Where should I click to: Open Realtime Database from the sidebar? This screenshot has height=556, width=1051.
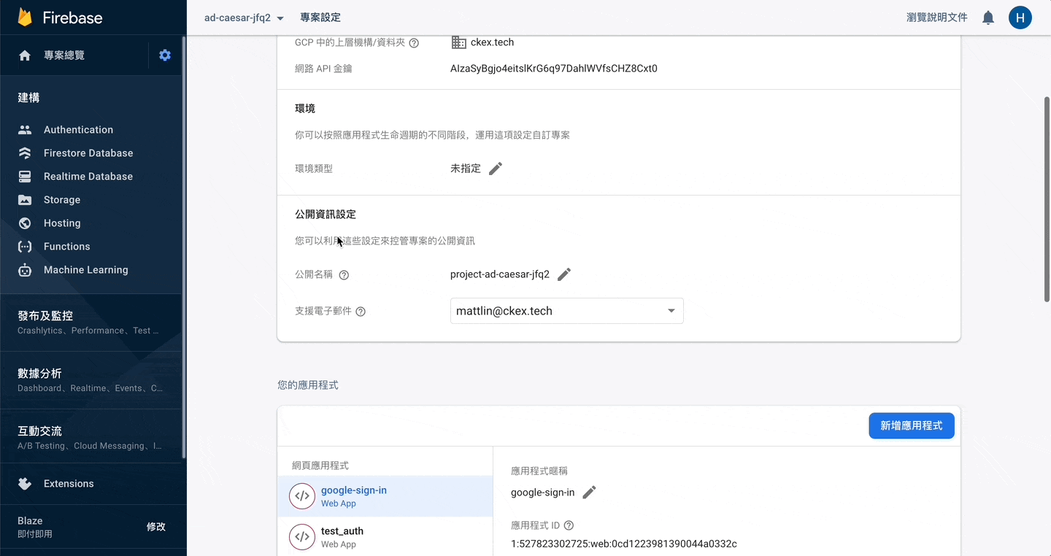88,177
